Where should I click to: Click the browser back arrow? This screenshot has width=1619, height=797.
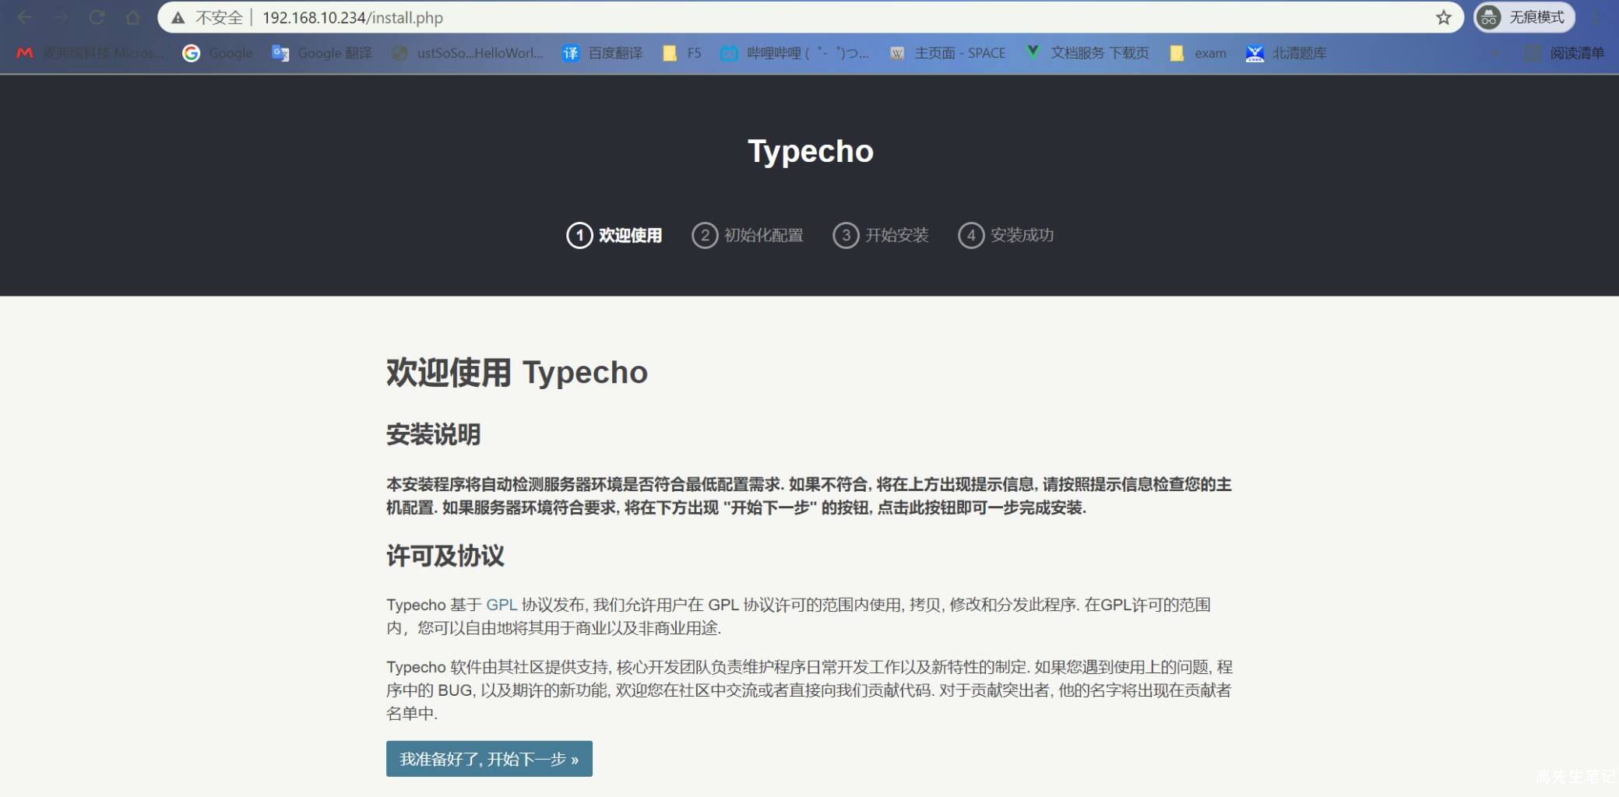tap(25, 17)
